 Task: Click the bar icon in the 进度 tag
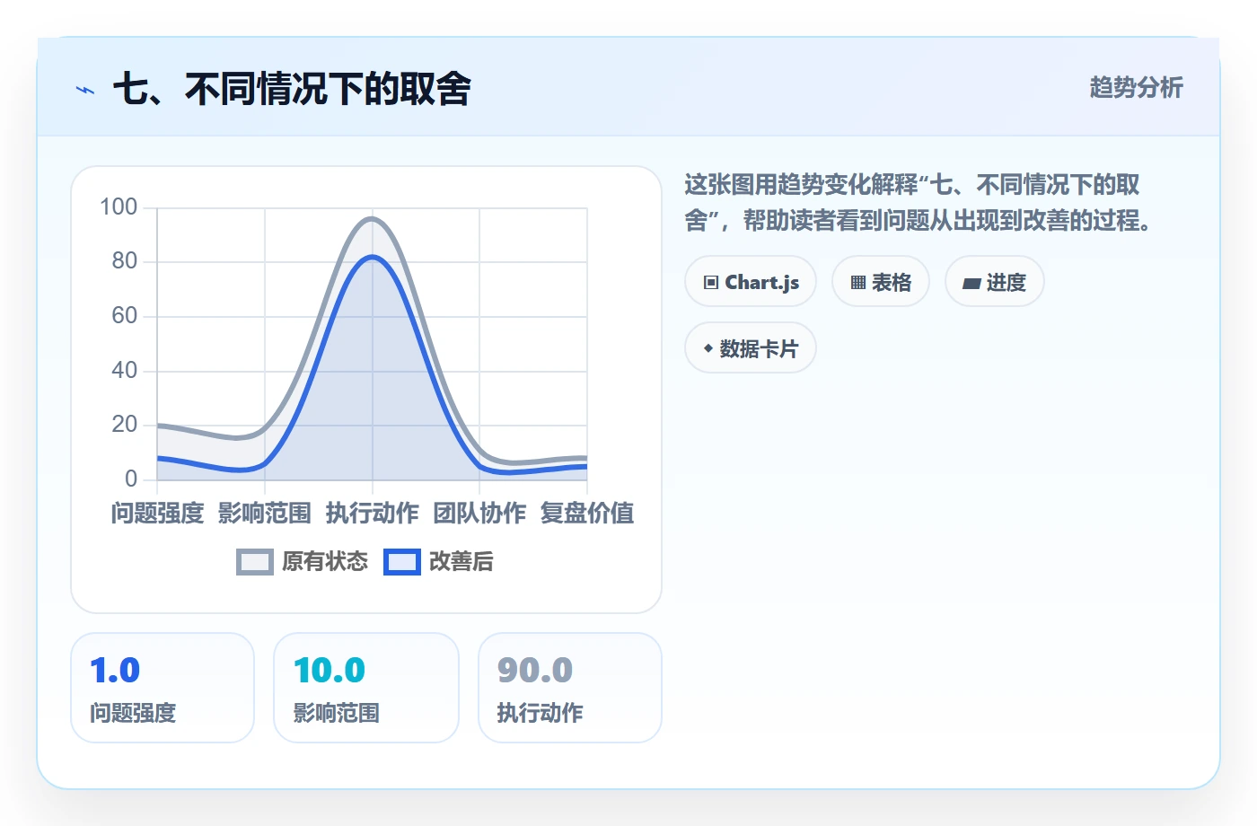[x=971, y=284]
